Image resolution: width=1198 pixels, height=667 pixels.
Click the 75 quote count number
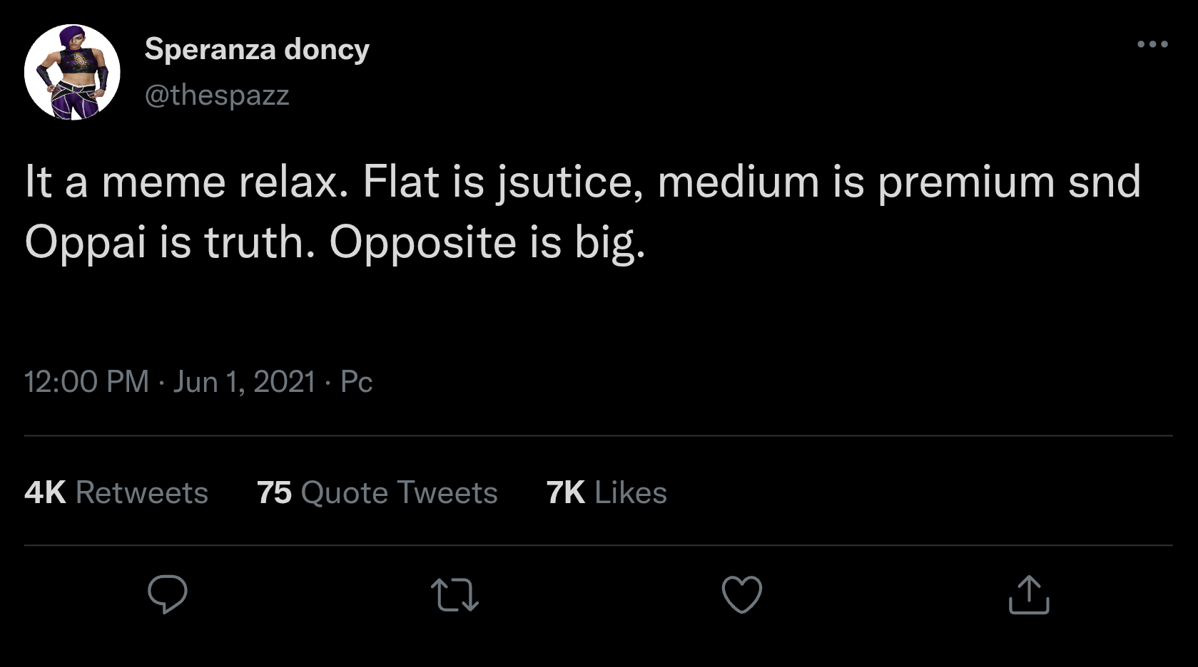tap(274, 492)
